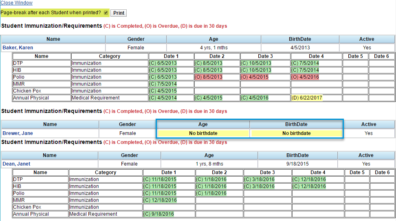Select Annual Physical due date (D) 6/22/2017

tap(307, 97)
